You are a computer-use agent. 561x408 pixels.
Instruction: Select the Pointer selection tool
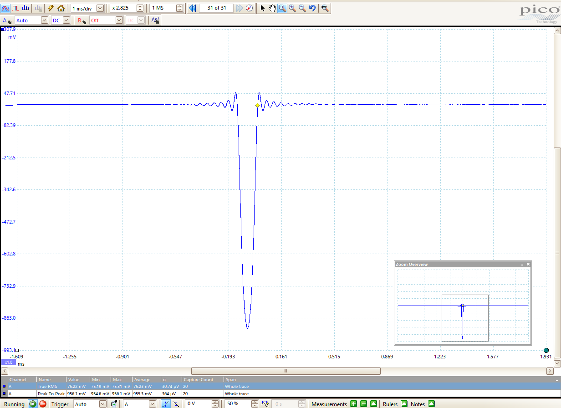[x=263, y=8]
